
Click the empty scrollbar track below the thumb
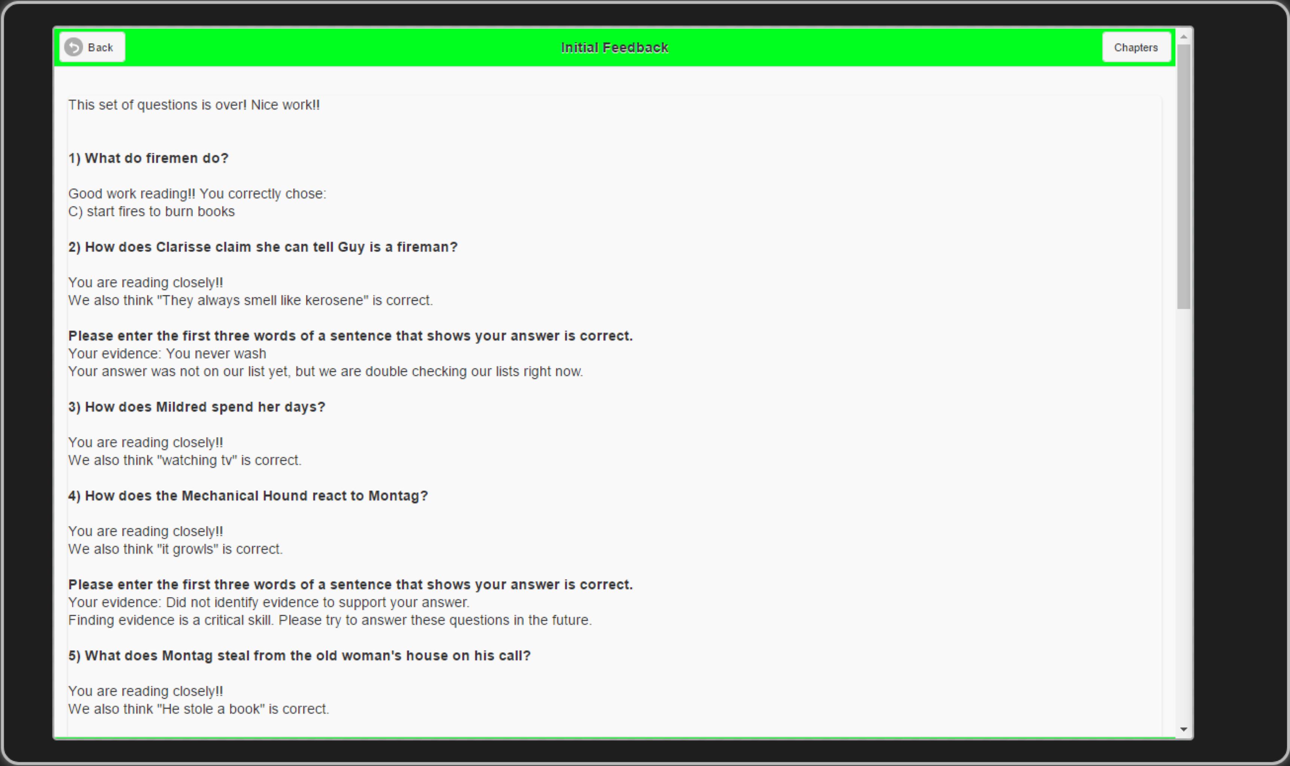pos(1184,516)
